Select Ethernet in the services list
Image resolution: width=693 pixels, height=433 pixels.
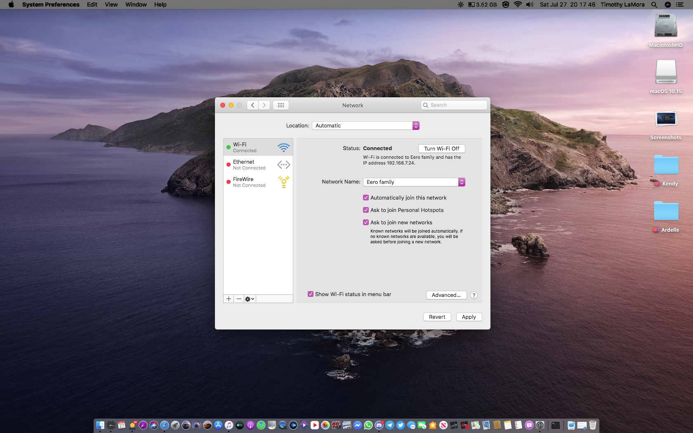pyautogui.click(x=258, y=165)
